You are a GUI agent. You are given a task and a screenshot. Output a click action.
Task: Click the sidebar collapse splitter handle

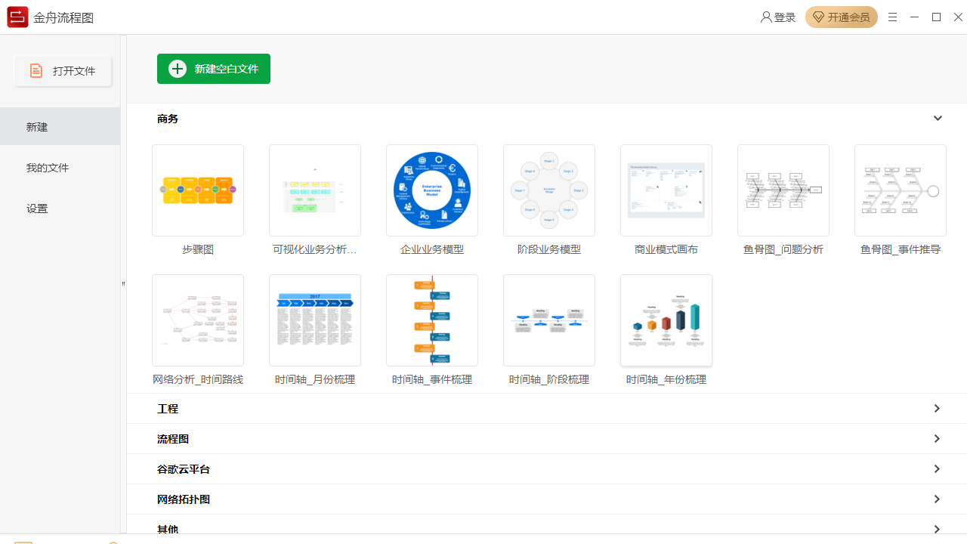click(x=123, y=284)
